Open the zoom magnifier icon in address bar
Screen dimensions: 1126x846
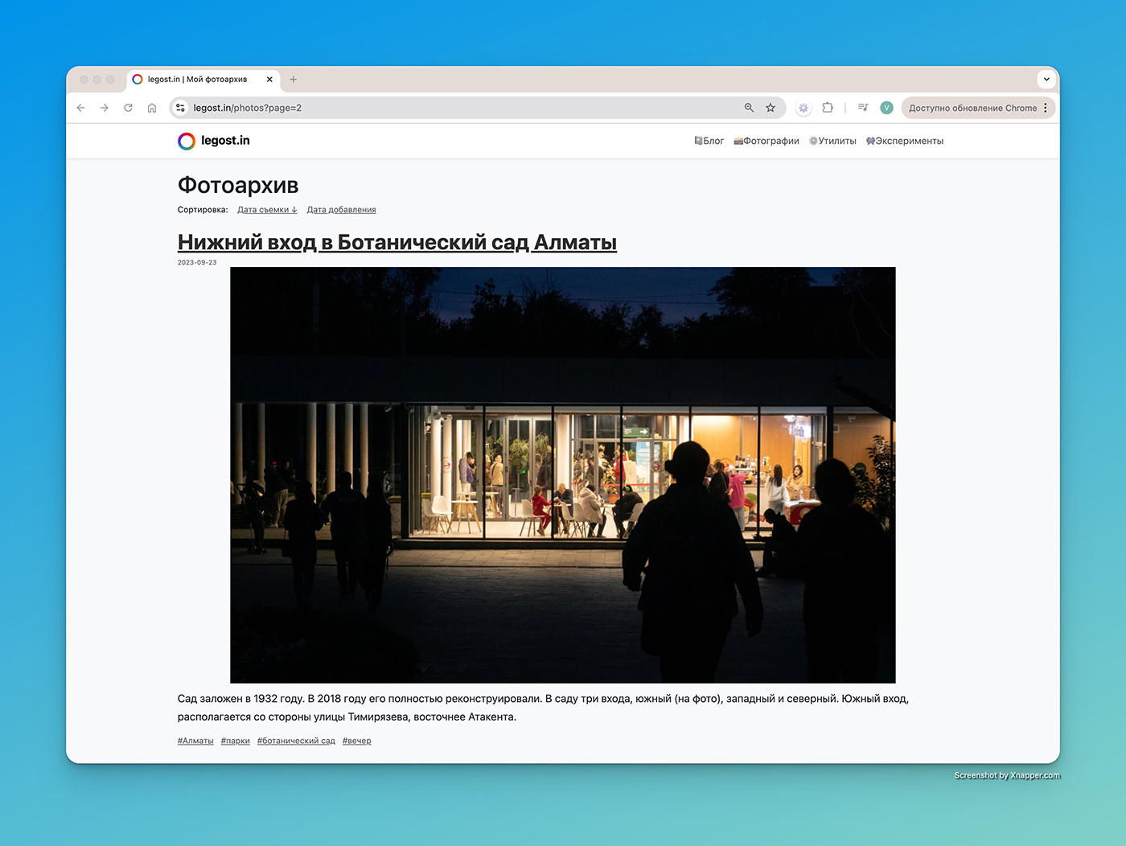pyautogui.click(x=749, y=108)
